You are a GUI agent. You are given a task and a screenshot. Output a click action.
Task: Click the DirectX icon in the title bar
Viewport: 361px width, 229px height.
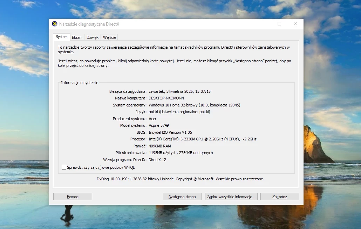pyautogui.click(x=55, y=24)
